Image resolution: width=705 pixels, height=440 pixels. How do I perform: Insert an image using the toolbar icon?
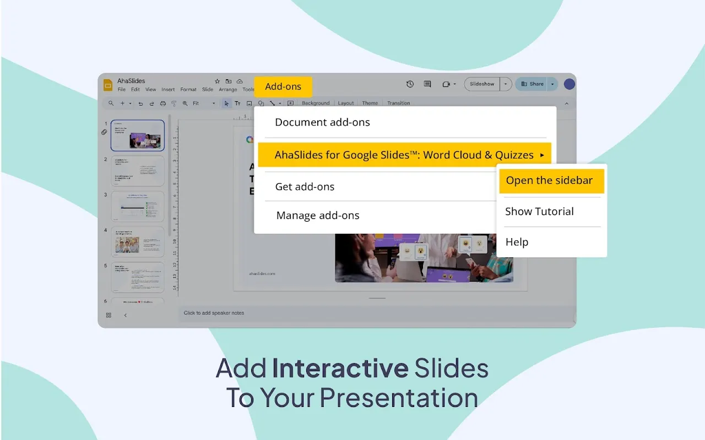click(x=249, y=103)
